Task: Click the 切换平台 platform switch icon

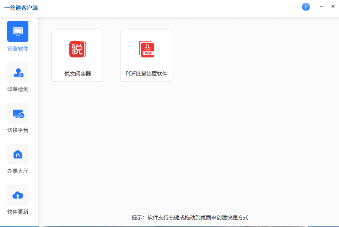Action: click(18, 113)
